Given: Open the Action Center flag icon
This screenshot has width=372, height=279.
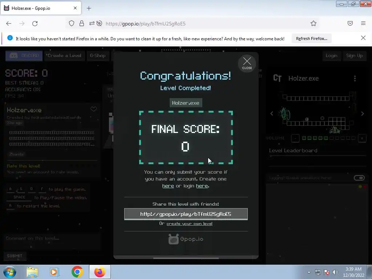Looking at the screenshot, I should coord(327,272).
